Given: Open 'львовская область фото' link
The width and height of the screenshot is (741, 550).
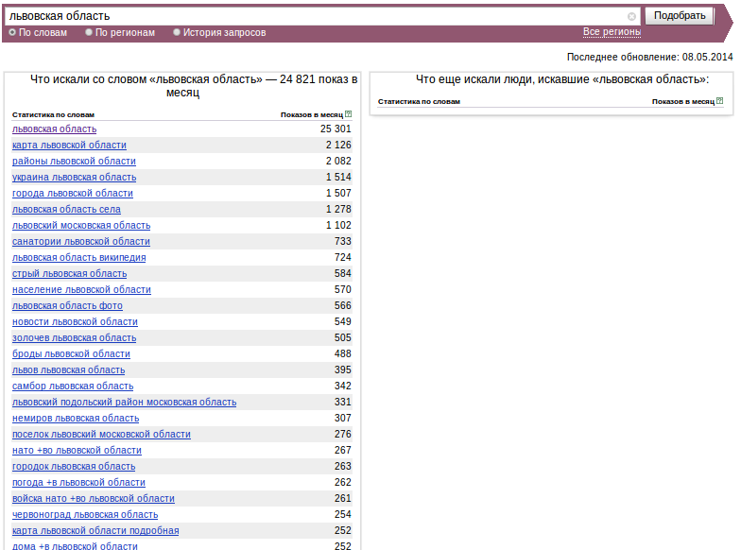Looking at the screenshot, I should [68, 306].
